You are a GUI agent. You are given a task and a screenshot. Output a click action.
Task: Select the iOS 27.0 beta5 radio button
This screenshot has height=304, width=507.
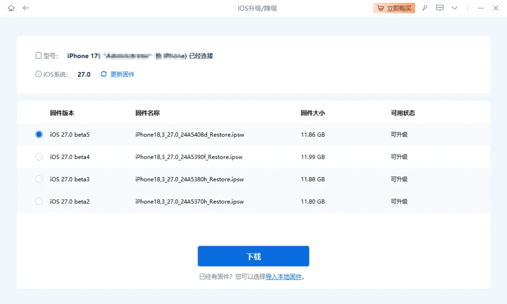[39, 134]
